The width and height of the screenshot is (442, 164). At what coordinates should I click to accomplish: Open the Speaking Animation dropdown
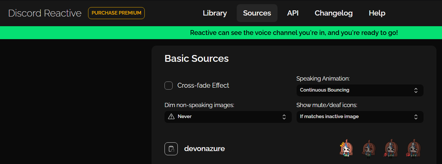pos(359,90)
